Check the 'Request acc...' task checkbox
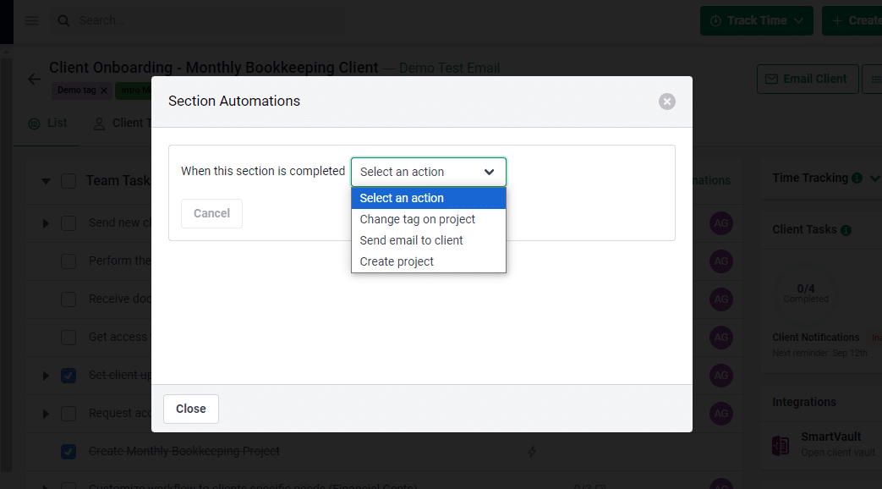 tap(68, 414)
